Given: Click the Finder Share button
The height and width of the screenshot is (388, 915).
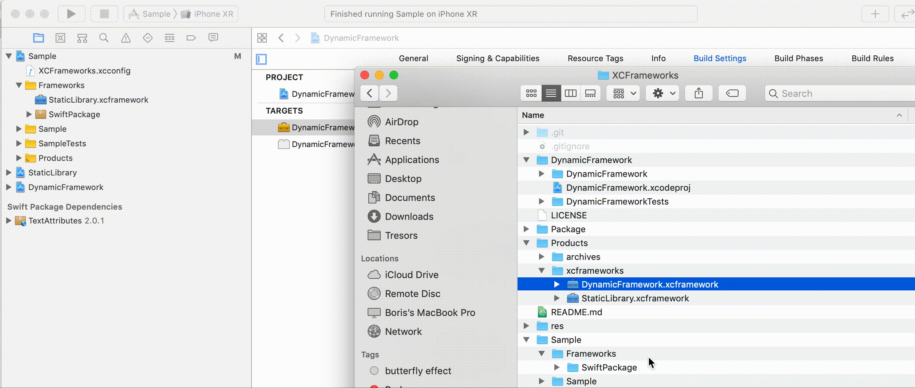Looking at the screenshot, I should [x=699, y=94].
